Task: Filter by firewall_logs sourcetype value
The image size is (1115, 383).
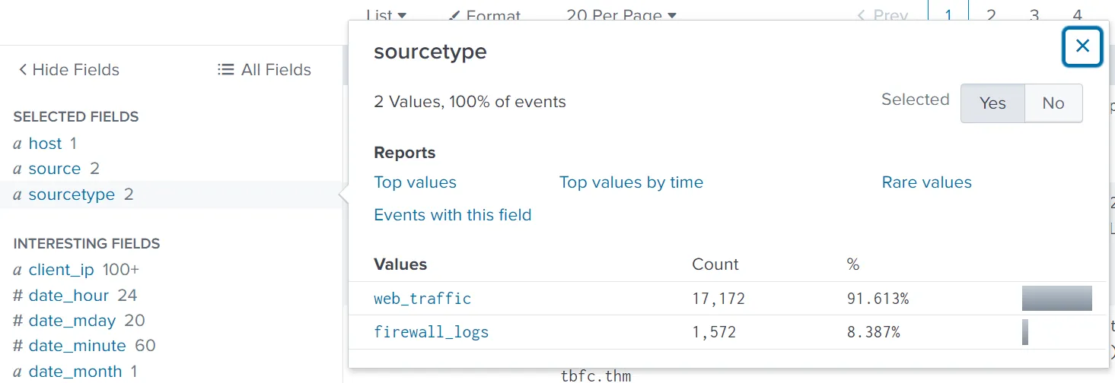Action: pyautogui.click(x=431, y=332)
